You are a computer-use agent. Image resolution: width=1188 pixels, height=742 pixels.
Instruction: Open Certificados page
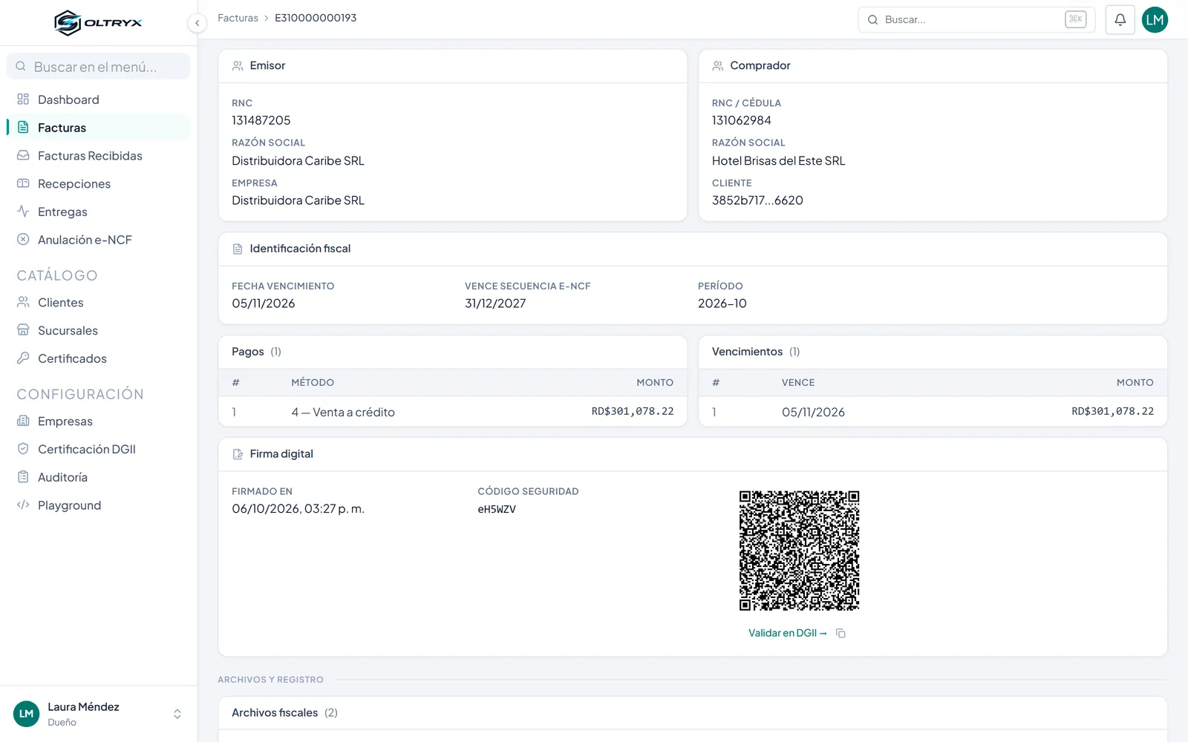(98, 358)
